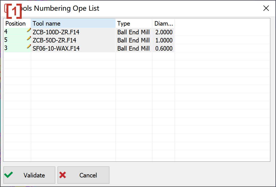Image resolution: width=276 pixels, height=187 pixels.
Task: Select the SF06-10-WAX.F14 tool row
Action: tap(89, 48)
